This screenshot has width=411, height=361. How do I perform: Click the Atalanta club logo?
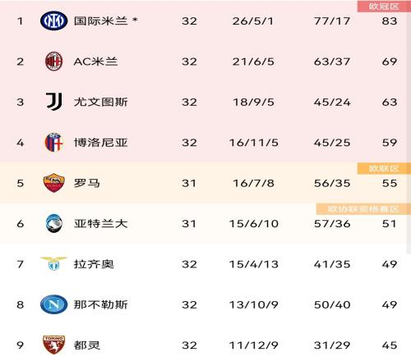pyautogui.click(x=53, y=223)
